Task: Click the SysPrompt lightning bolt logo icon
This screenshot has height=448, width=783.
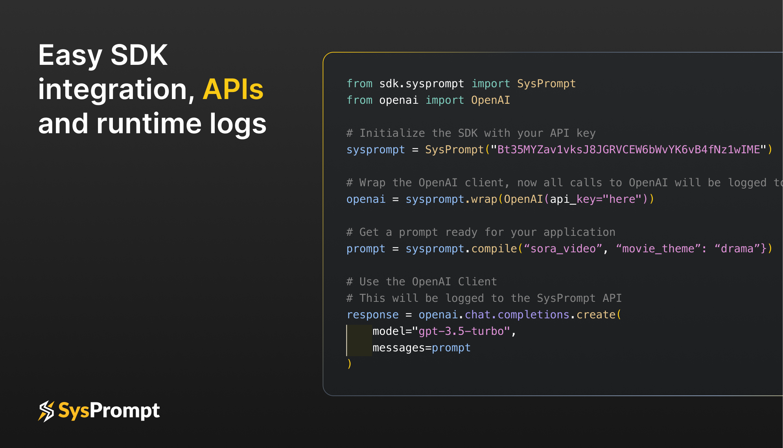Action: point(46,411)
